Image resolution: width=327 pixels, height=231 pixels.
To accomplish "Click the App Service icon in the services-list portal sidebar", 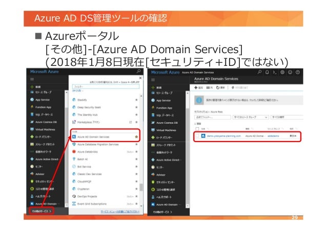I will (32, 100).
